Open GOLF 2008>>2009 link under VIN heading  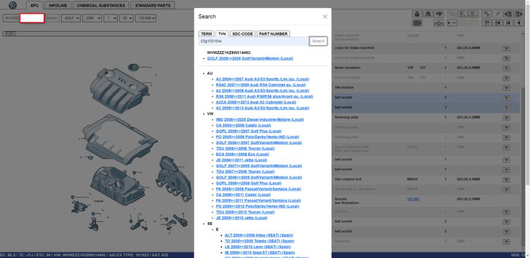pyautogui.click(x=250, y=58)
